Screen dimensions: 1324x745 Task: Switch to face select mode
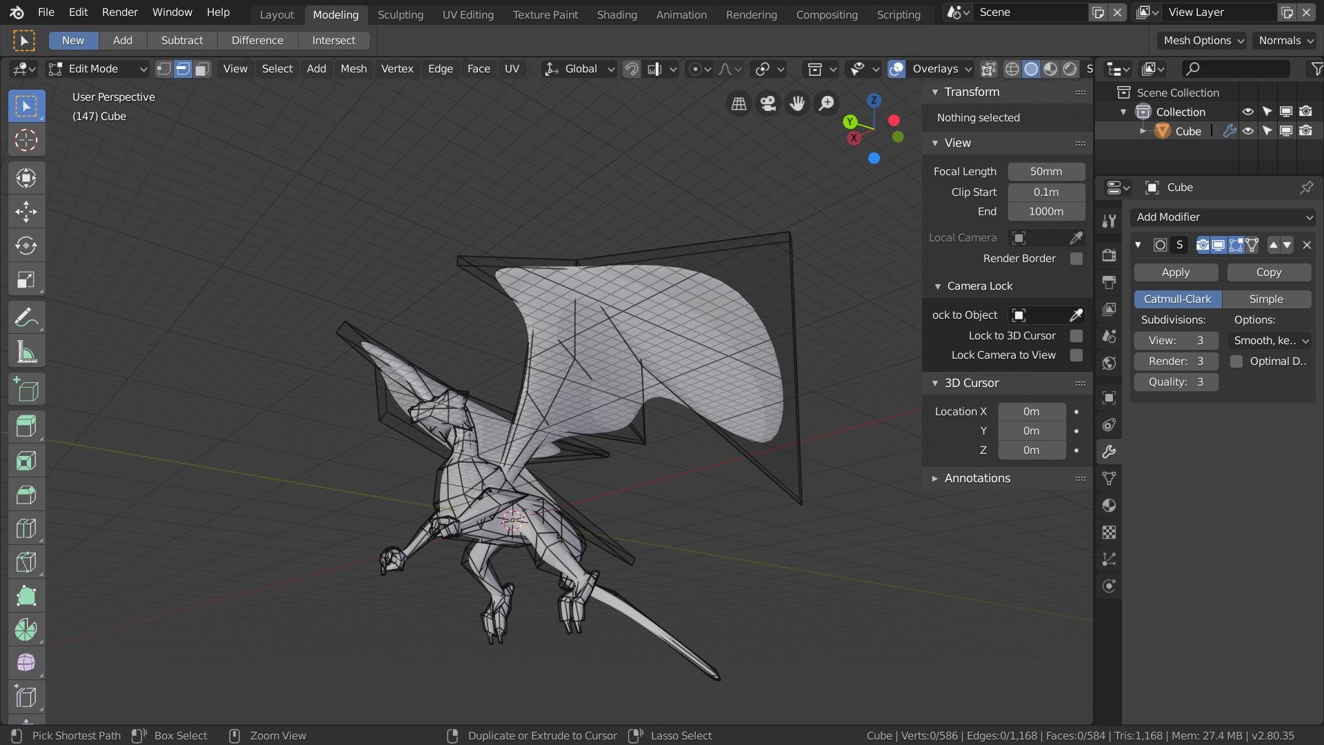click(202, 69)
